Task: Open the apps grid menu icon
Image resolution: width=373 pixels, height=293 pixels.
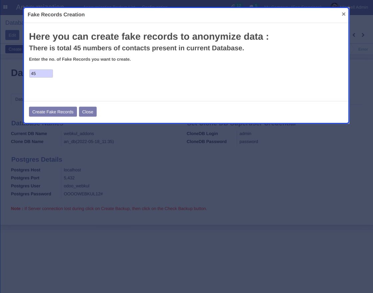Action: (5, 7)
